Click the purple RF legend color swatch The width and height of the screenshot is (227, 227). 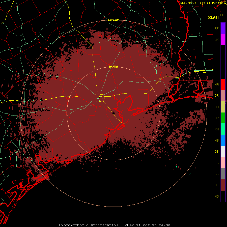click(223, 28)
